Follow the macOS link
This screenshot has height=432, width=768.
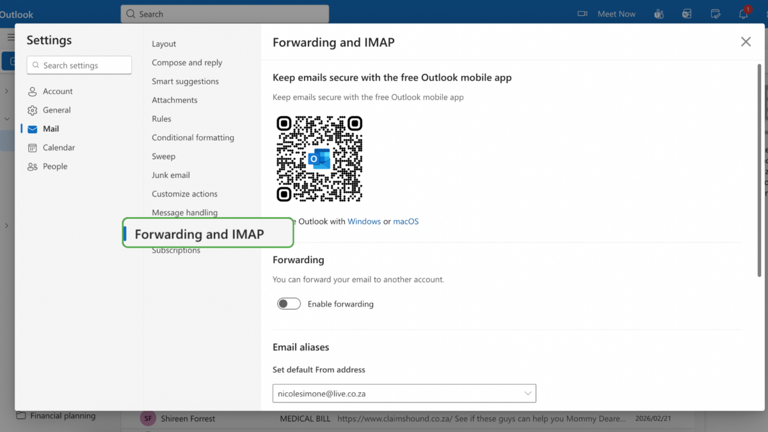pos(406,221)
